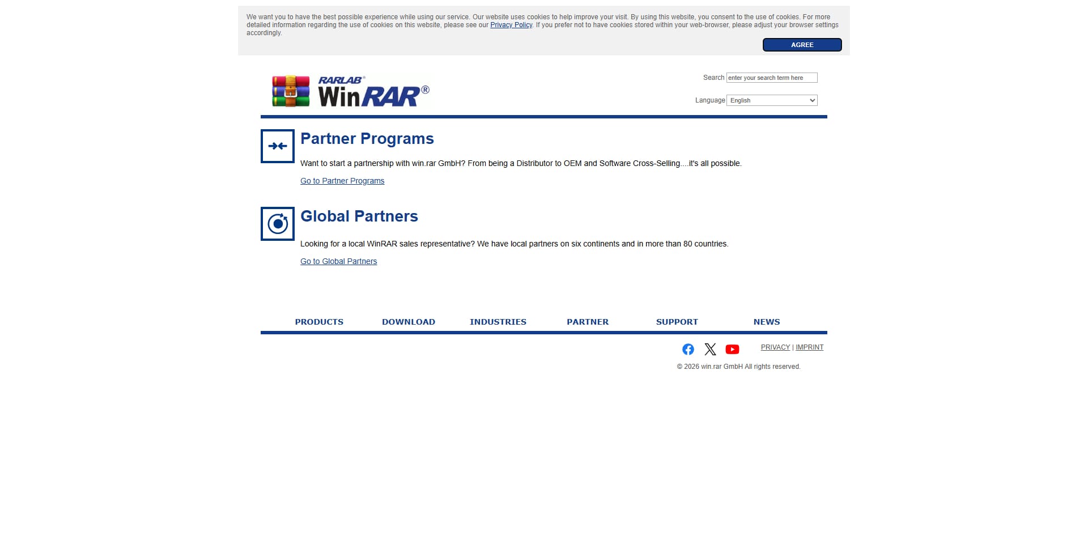
Task: Open the Facebook social icon
Action: point(688,349)
